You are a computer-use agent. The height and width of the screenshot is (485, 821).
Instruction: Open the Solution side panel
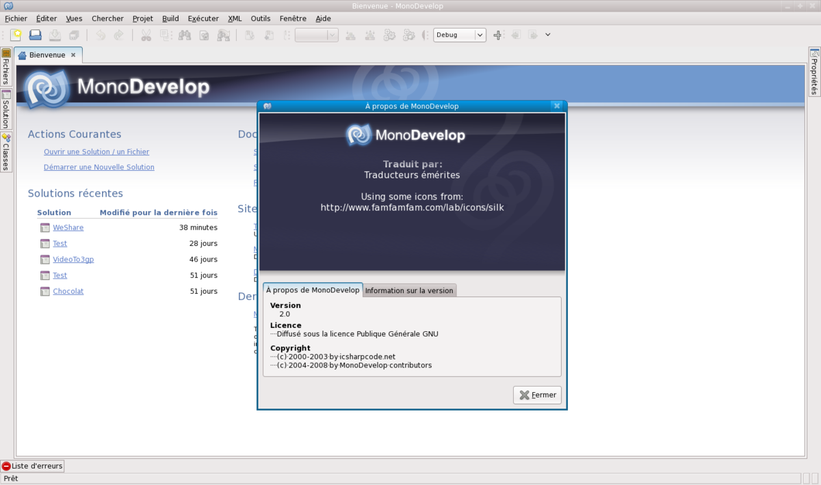(x=5, y=109)
